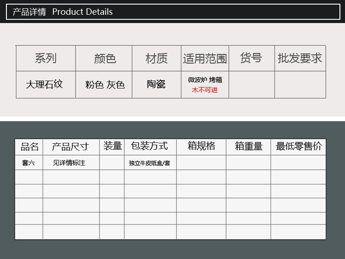Click the 适用范围 column header
The width and height of the screenshot is (345, 259).
[x=205, y=59]
